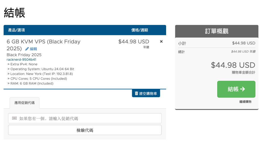Proceed with the green 結帳 checkout label
The image size is (276, 149).
tap(233, 89)
